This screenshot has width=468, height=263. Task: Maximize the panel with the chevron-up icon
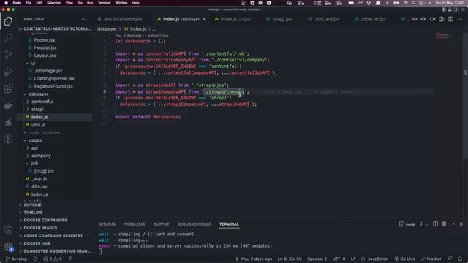(x=453, y=224)
